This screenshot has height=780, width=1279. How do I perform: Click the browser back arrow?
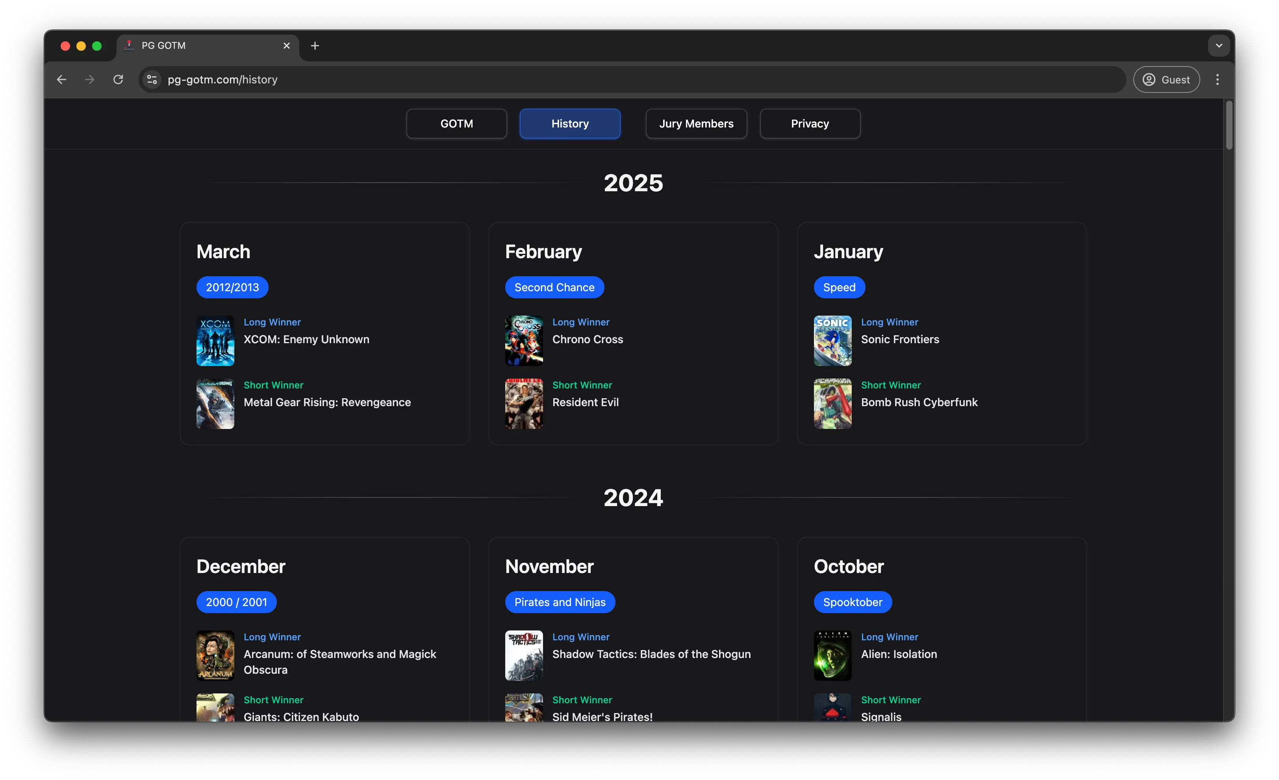pos(62,79)
